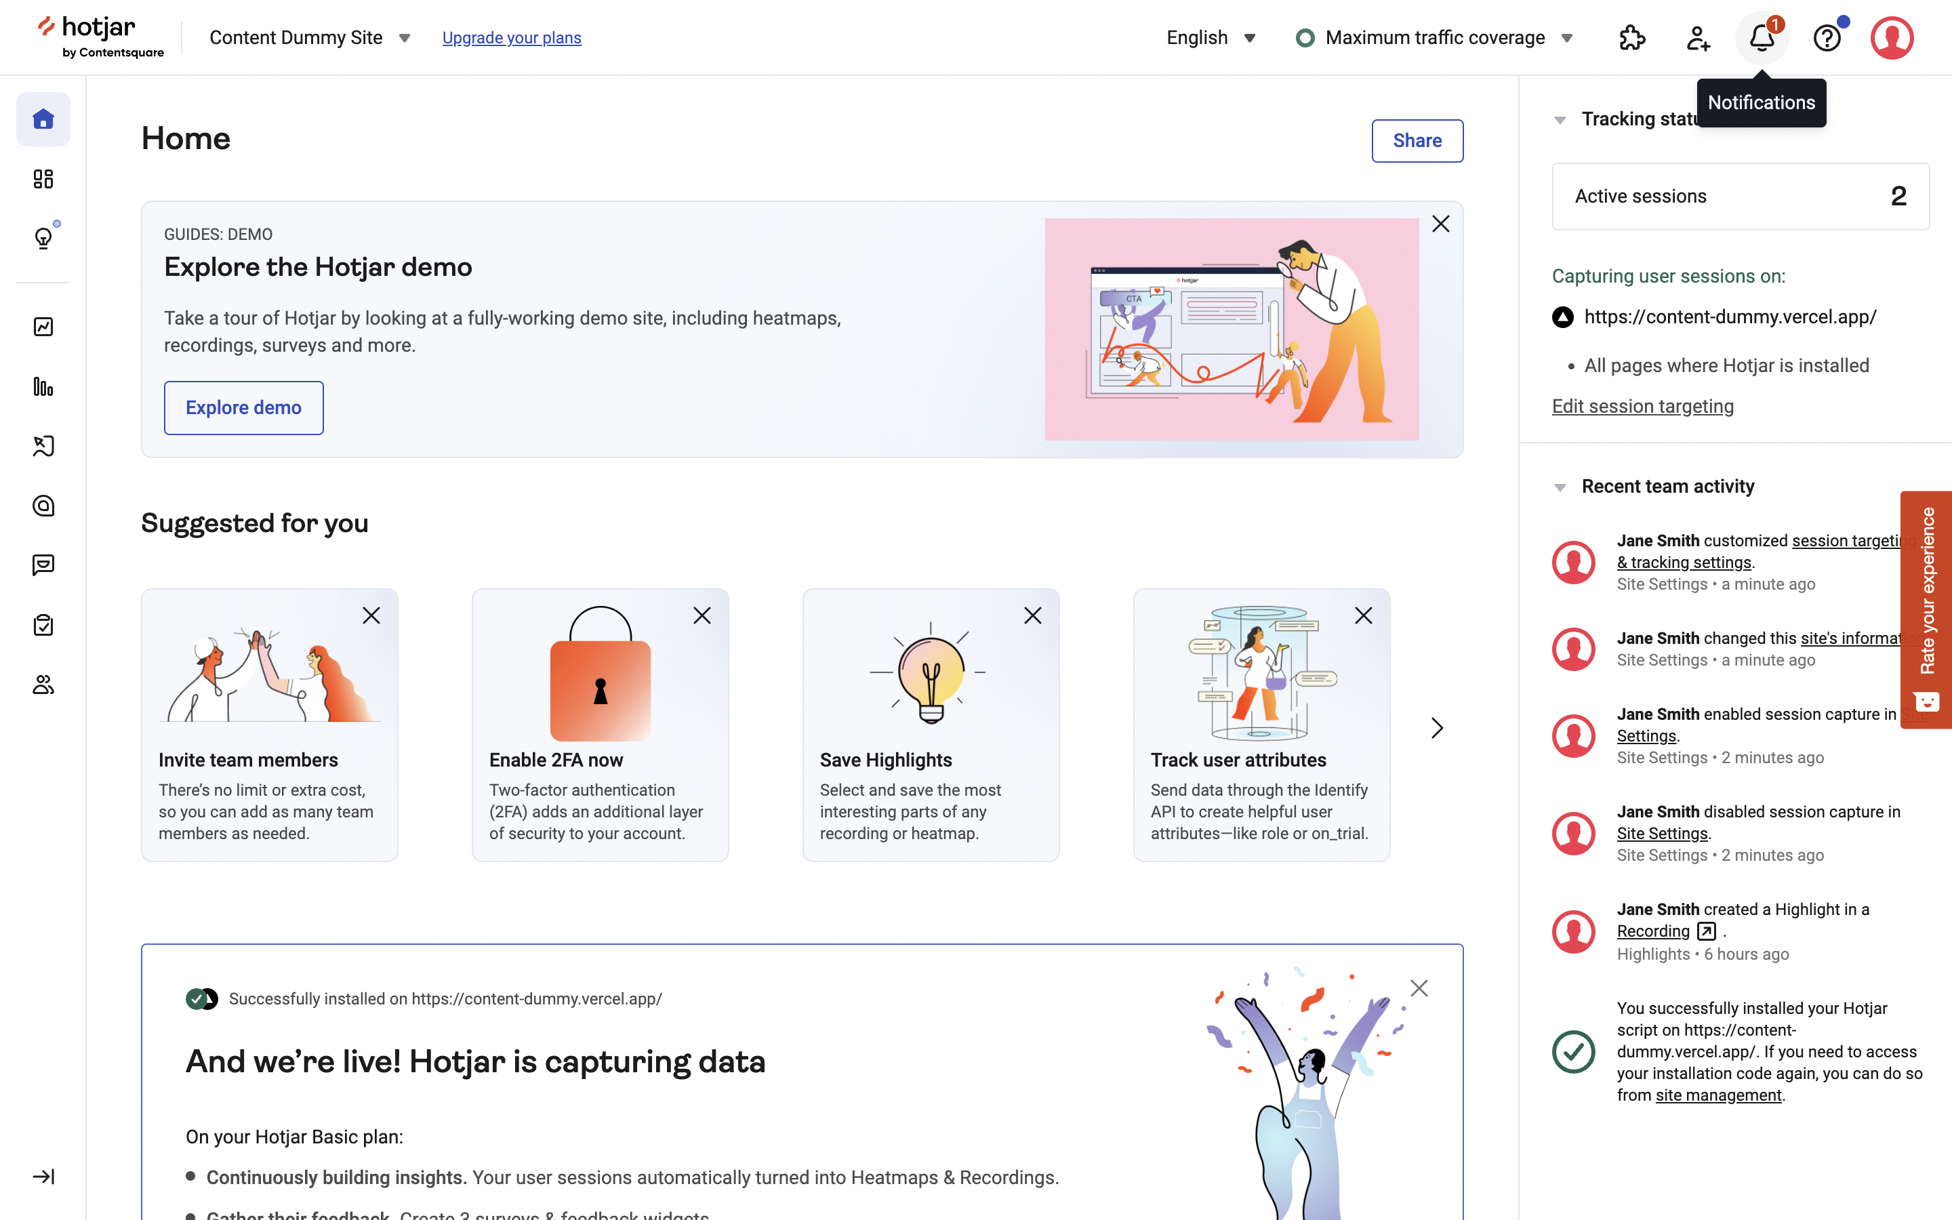Open the lightbulb Highlights icon in sidebar
Screen dimensions: 1952x1220
tap(43, 238)
